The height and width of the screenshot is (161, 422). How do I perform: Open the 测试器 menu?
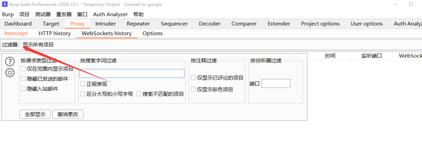tap(43, 14)
